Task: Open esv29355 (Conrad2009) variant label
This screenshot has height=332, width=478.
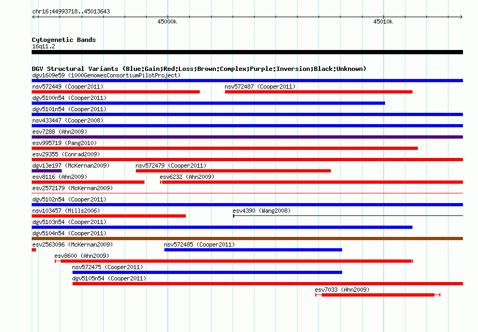Action: pos(66,154)
